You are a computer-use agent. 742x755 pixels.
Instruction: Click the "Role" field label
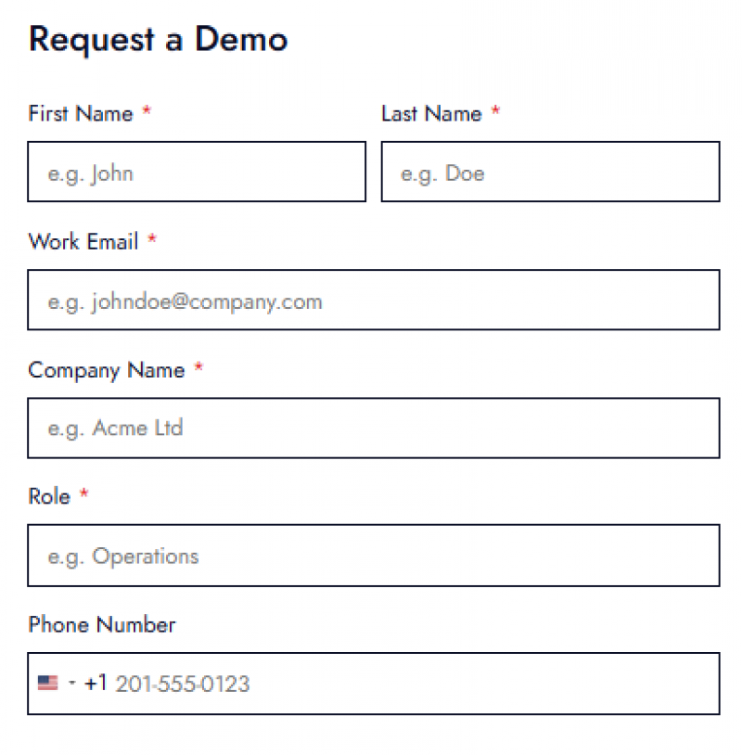pyautogui.click(x=49, y=496)
